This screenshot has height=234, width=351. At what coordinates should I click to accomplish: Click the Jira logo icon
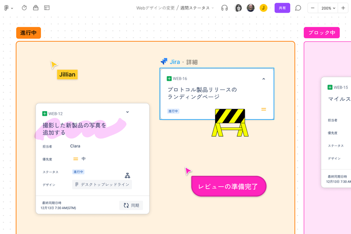click(164, 61)
